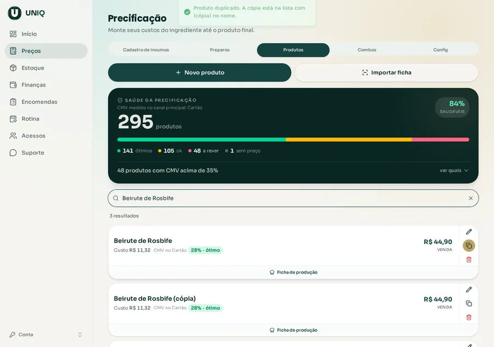Open Encomendas in the sidebar
494x347 pixels.
click(x=46, y=102)
